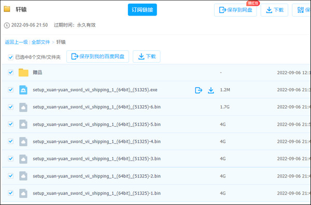This screenshot has width=311, height=205.
Task: Click the file name ending in -5.bin
Action: coord(96,125)
